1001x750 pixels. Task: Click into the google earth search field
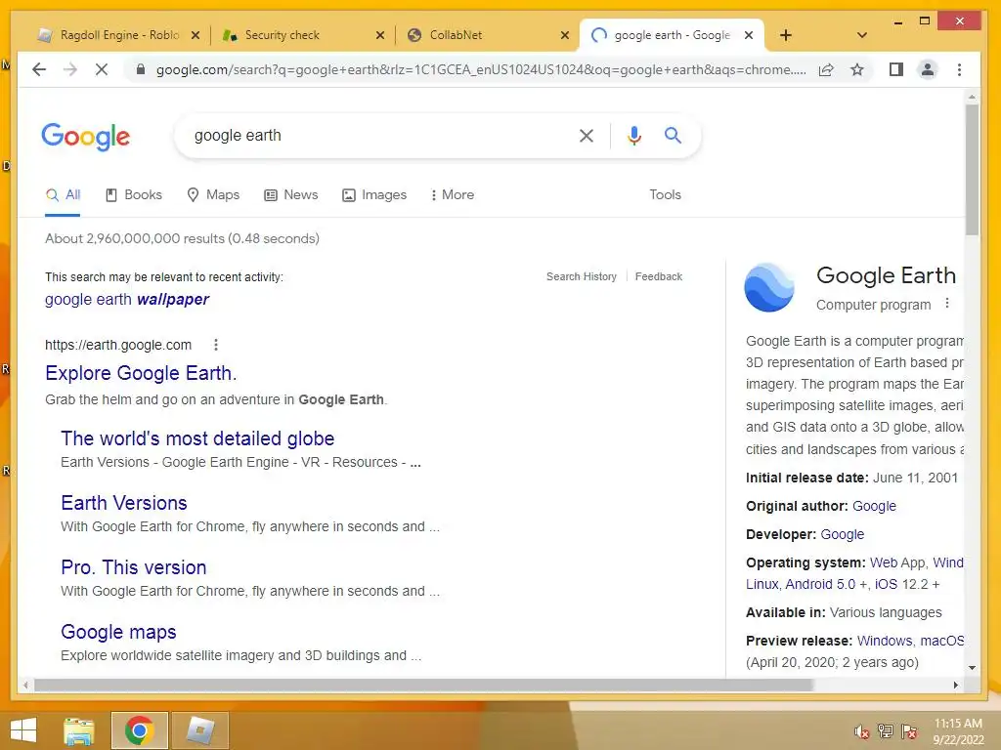(x=376, y=135)
